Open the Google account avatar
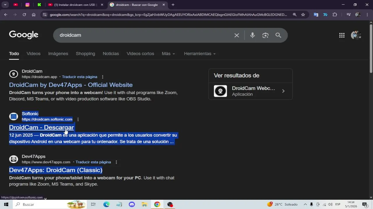Viewport: 373px width, 209px height. [x=356, y=35]
